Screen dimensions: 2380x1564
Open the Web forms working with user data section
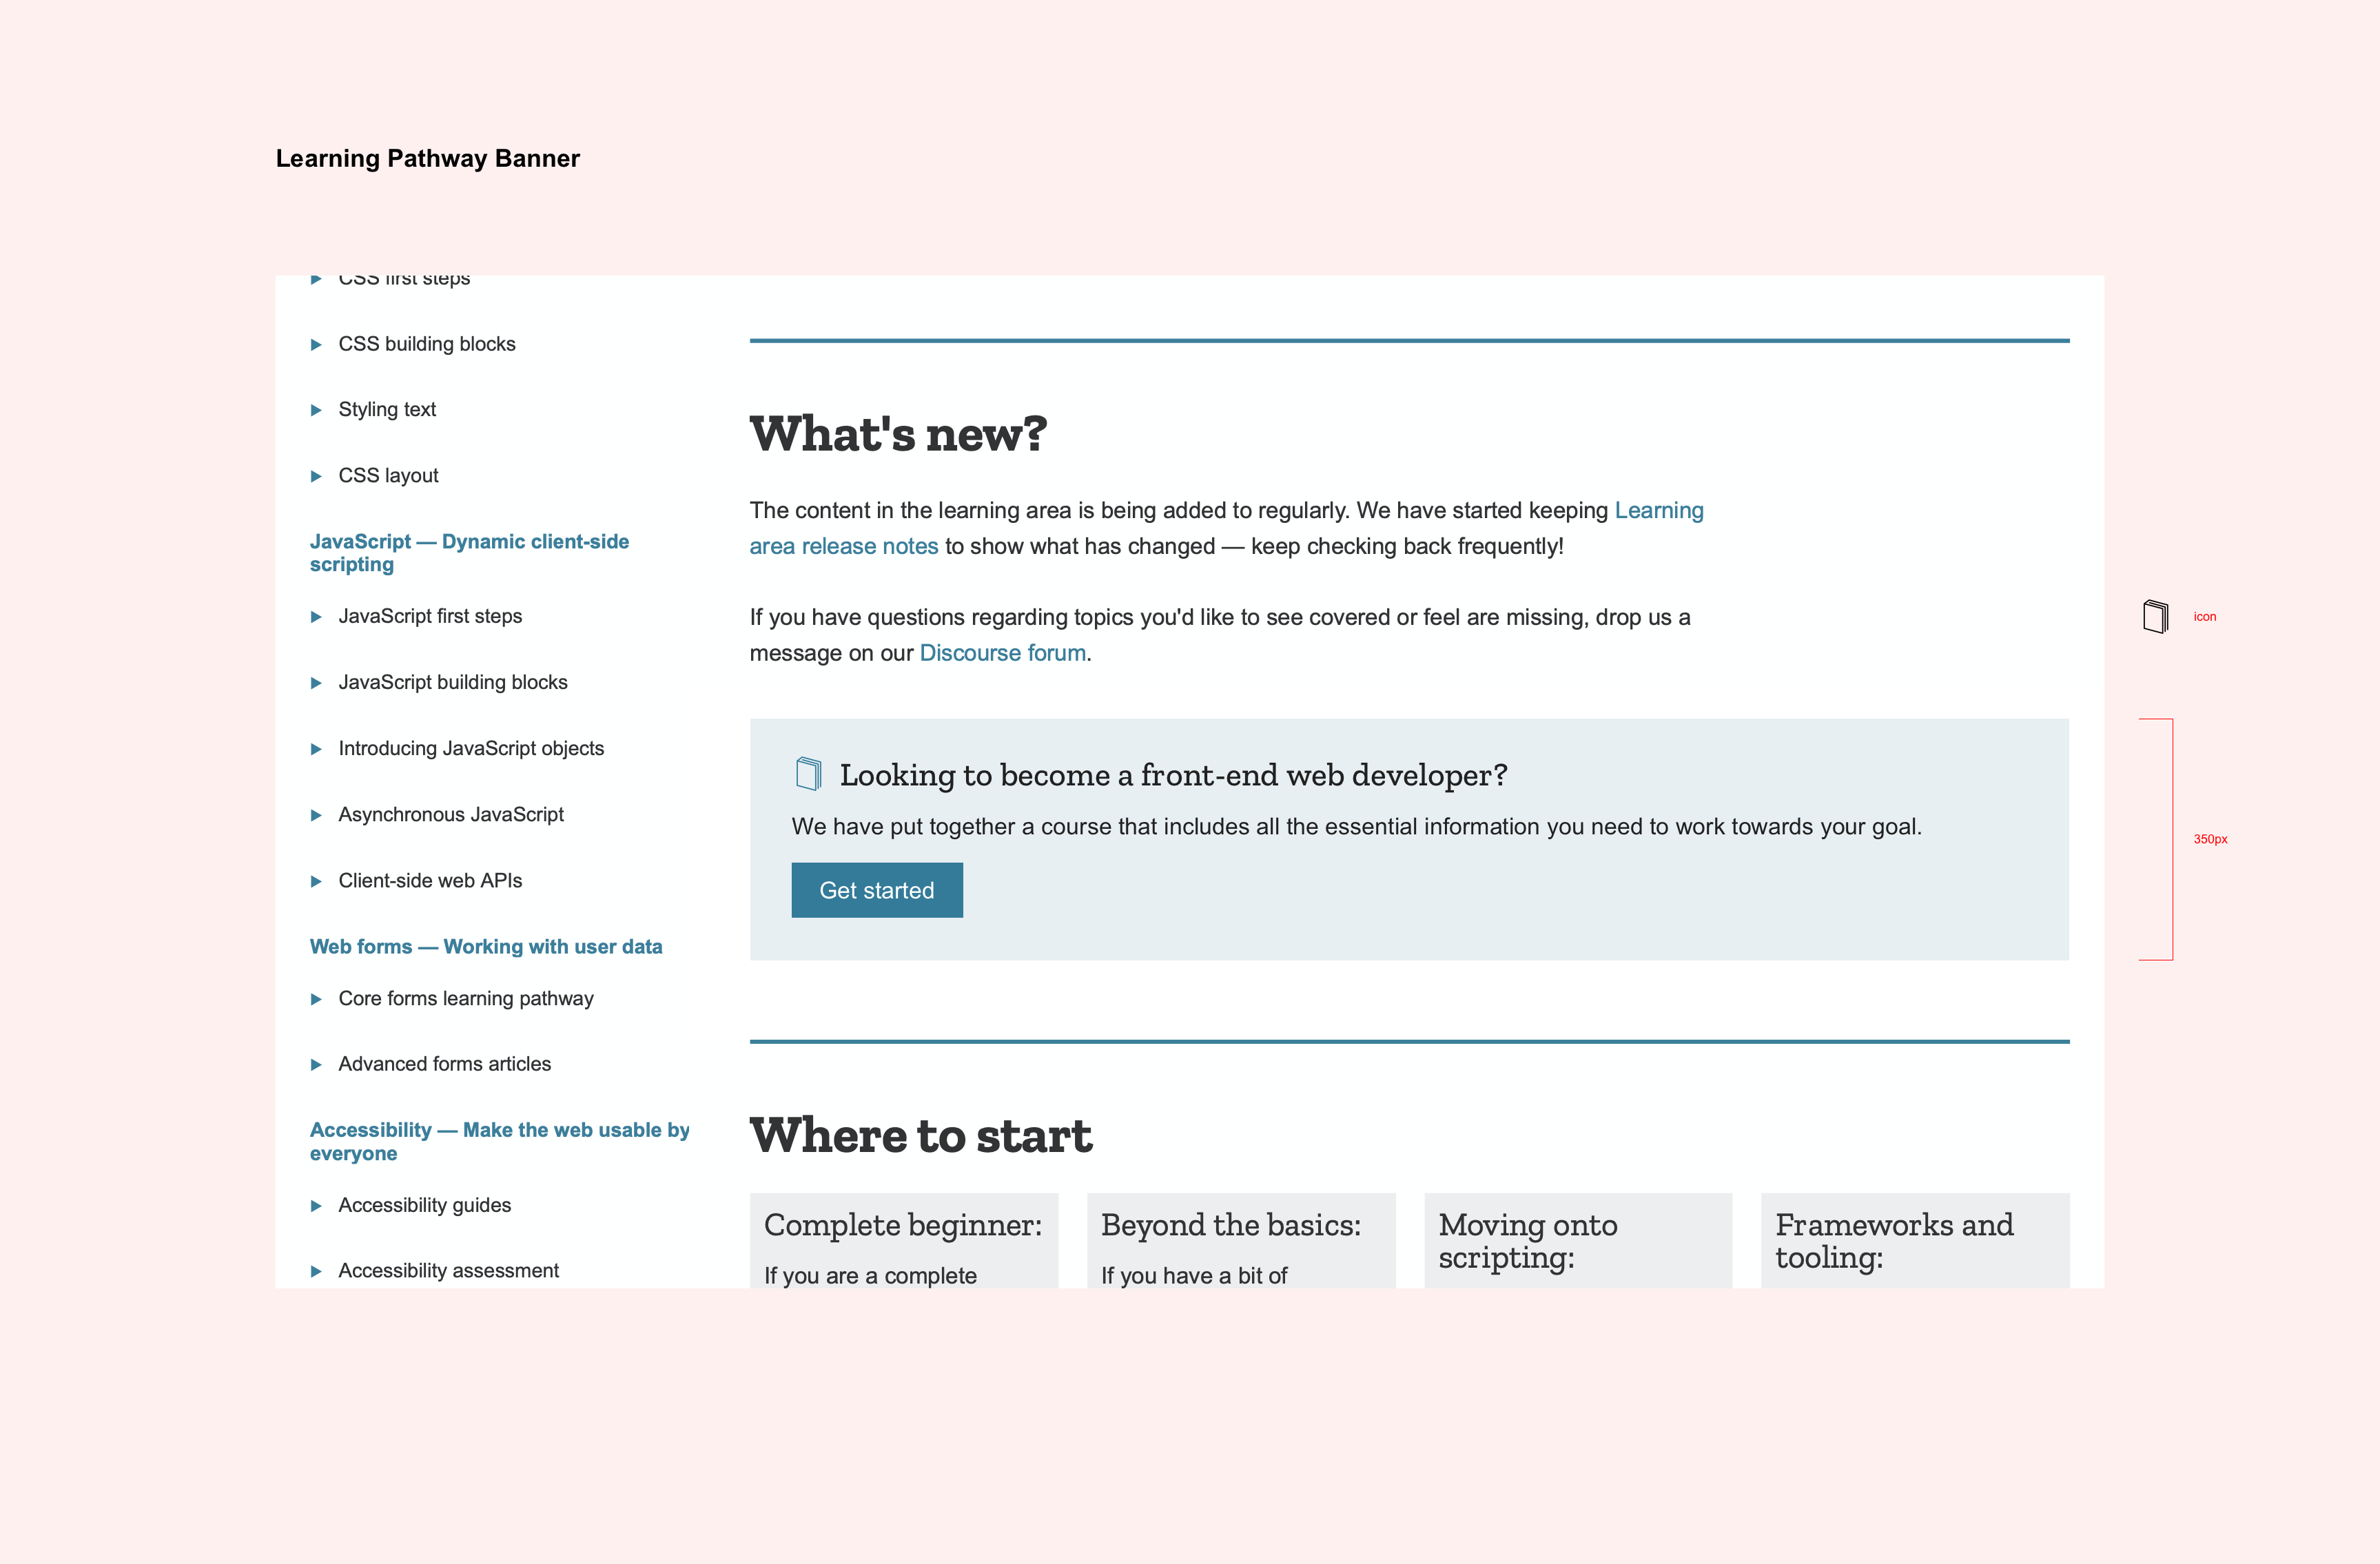click(x=486, y=947)
